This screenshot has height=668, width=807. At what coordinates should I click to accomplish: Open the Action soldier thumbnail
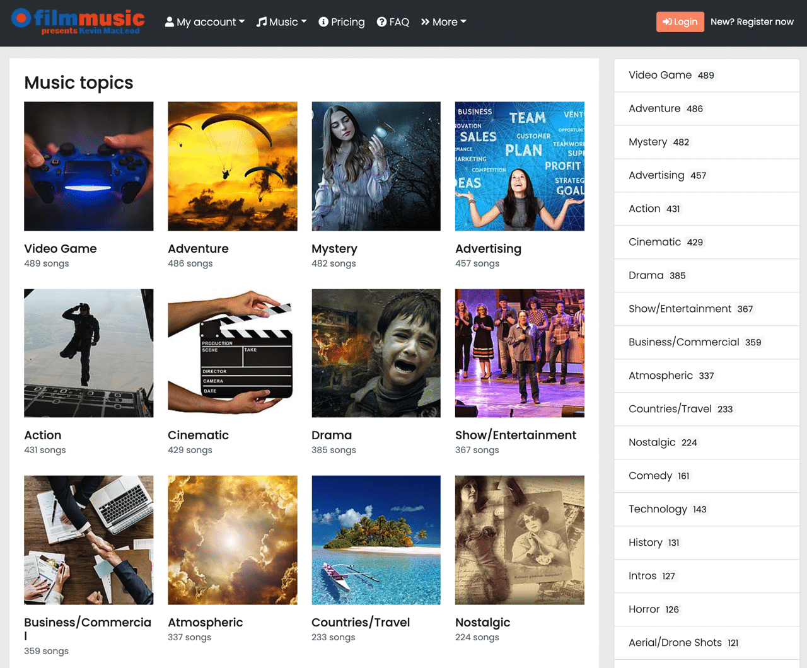tap(89, 354)
